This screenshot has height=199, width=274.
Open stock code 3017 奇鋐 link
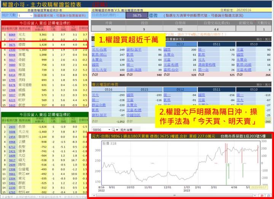pyautogui.click(x=12, y=60)
